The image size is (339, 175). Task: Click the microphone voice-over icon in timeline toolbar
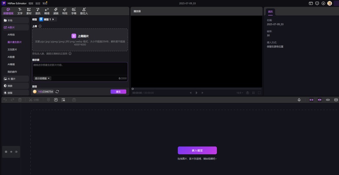299,100
